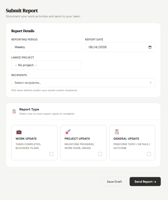
Task: Click 'MILESTONE PROGRESS, WORK DONE, ISSUES' description
Action: pos(79,146)
